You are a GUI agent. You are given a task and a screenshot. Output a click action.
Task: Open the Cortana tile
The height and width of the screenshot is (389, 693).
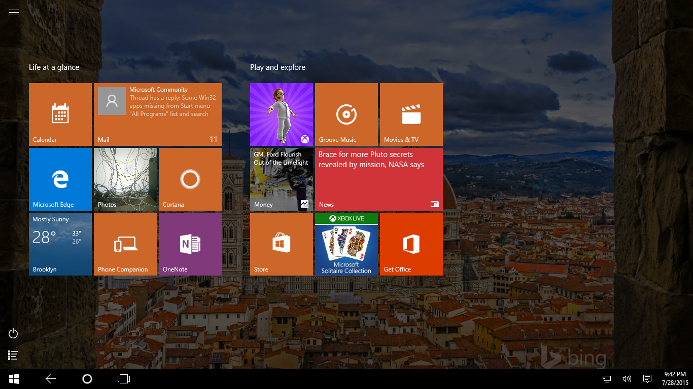(x=190, y=179)
